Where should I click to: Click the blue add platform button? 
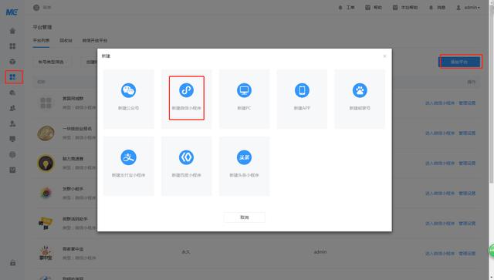pyautogui.click(x=459, y=62)
